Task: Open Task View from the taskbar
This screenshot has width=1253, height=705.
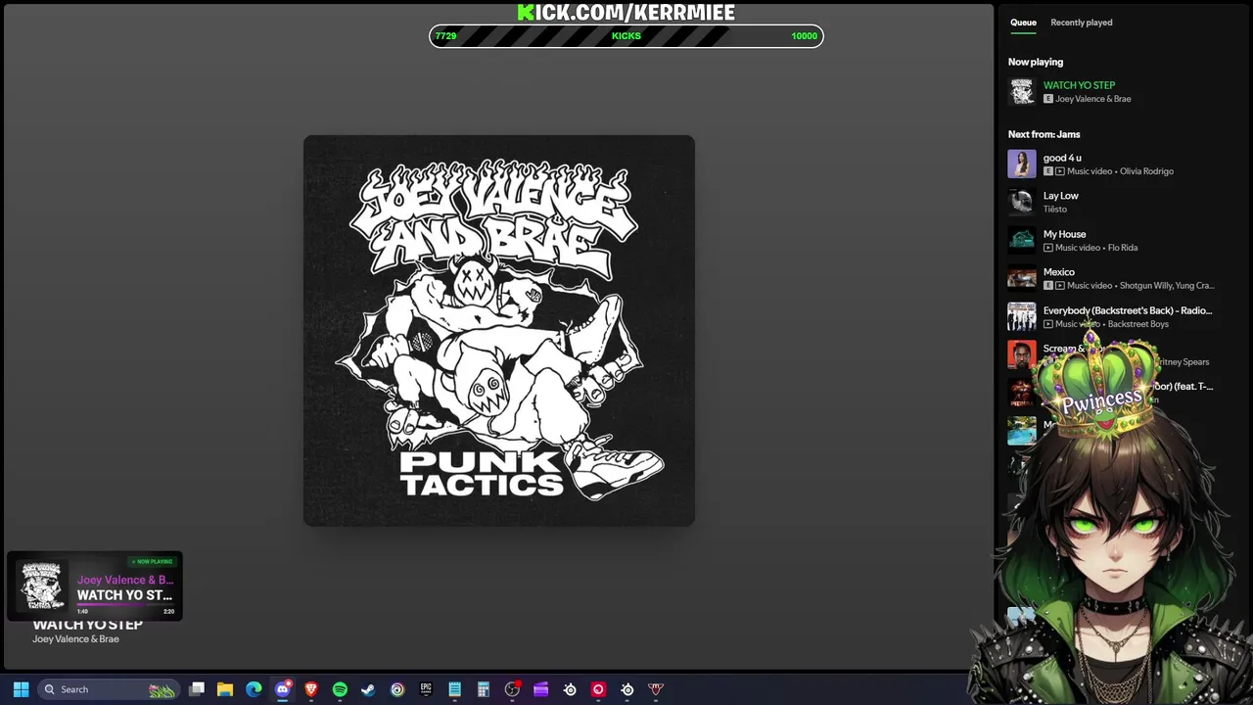Action: [x=197, y=689]
